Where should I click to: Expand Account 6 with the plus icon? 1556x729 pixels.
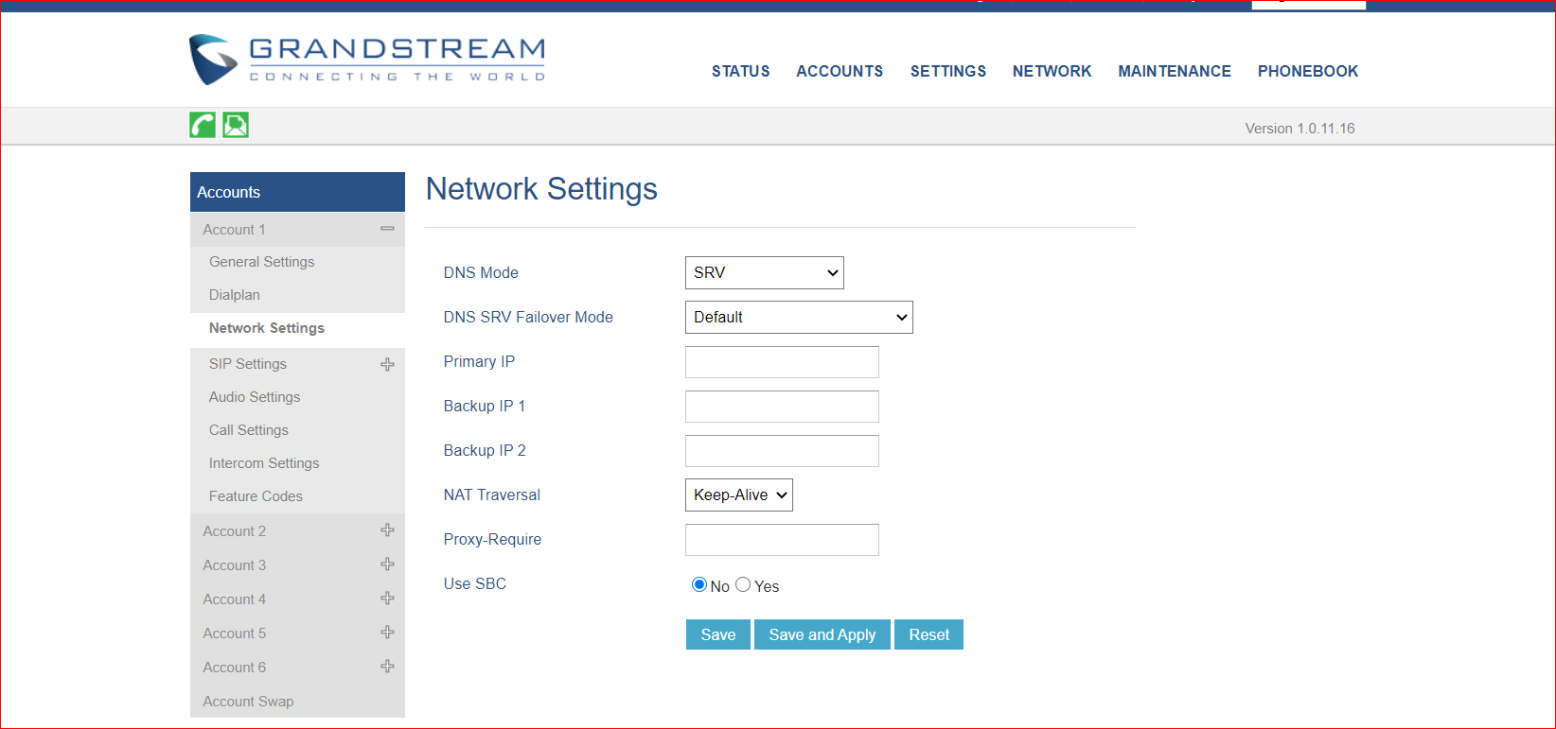tap(387, 667)
